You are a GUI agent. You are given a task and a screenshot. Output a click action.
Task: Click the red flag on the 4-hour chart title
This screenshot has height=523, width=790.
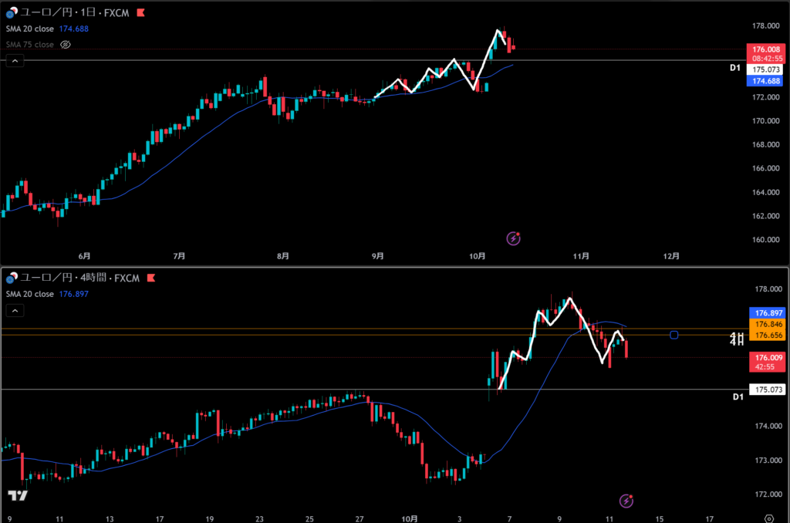[151, 278]
